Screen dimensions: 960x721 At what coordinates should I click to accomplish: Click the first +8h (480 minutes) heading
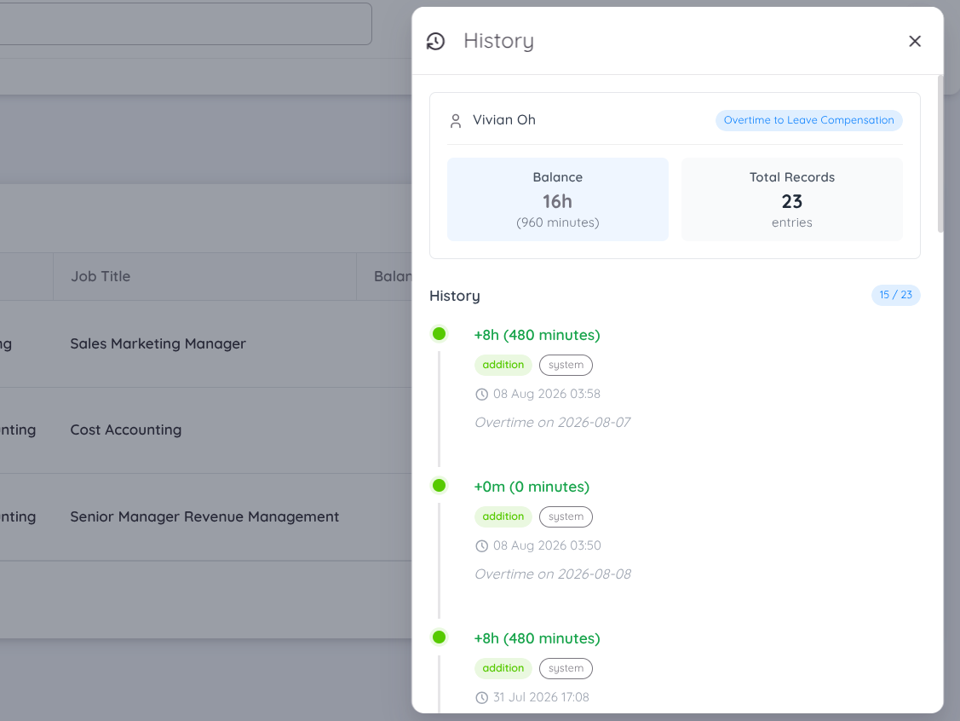coord(537,335)
